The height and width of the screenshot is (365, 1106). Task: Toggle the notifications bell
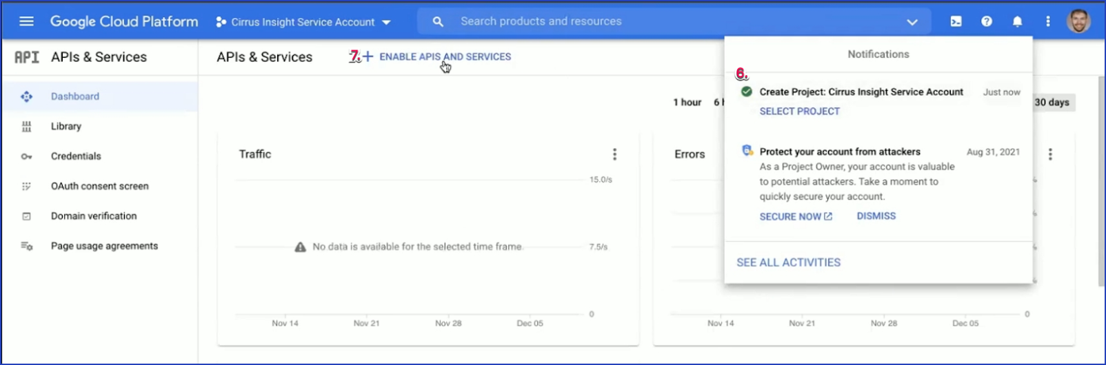[x=1017, y=21]
